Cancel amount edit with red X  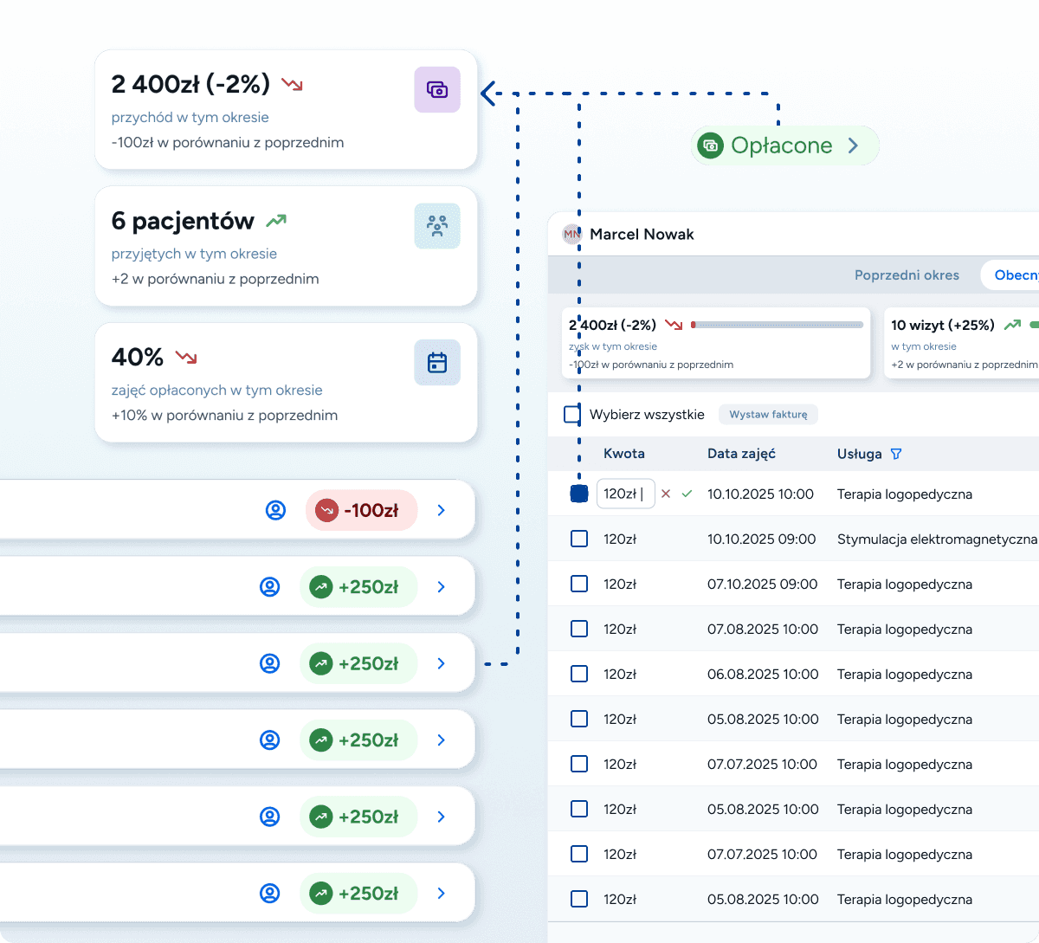coord(666,494)
